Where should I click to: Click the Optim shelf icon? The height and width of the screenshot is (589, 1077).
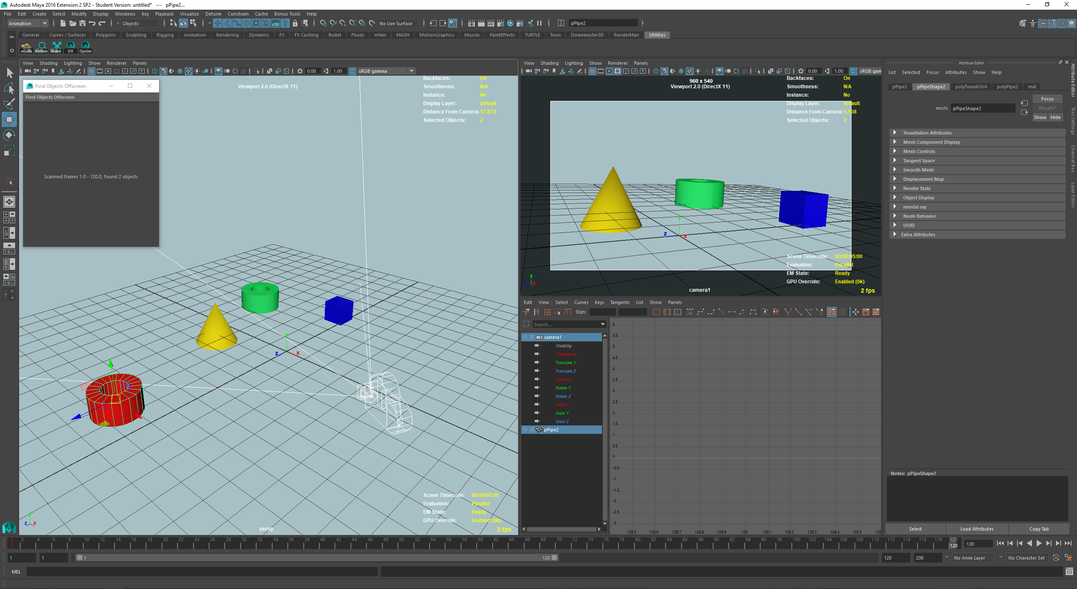85,47
